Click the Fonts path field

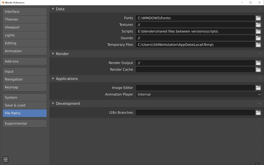click(x=195, y=18)
